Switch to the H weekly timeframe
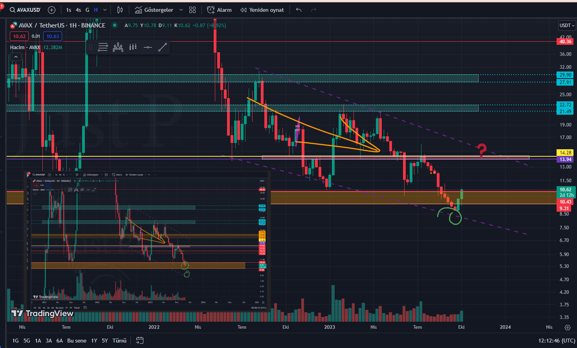 coord(96,10)
